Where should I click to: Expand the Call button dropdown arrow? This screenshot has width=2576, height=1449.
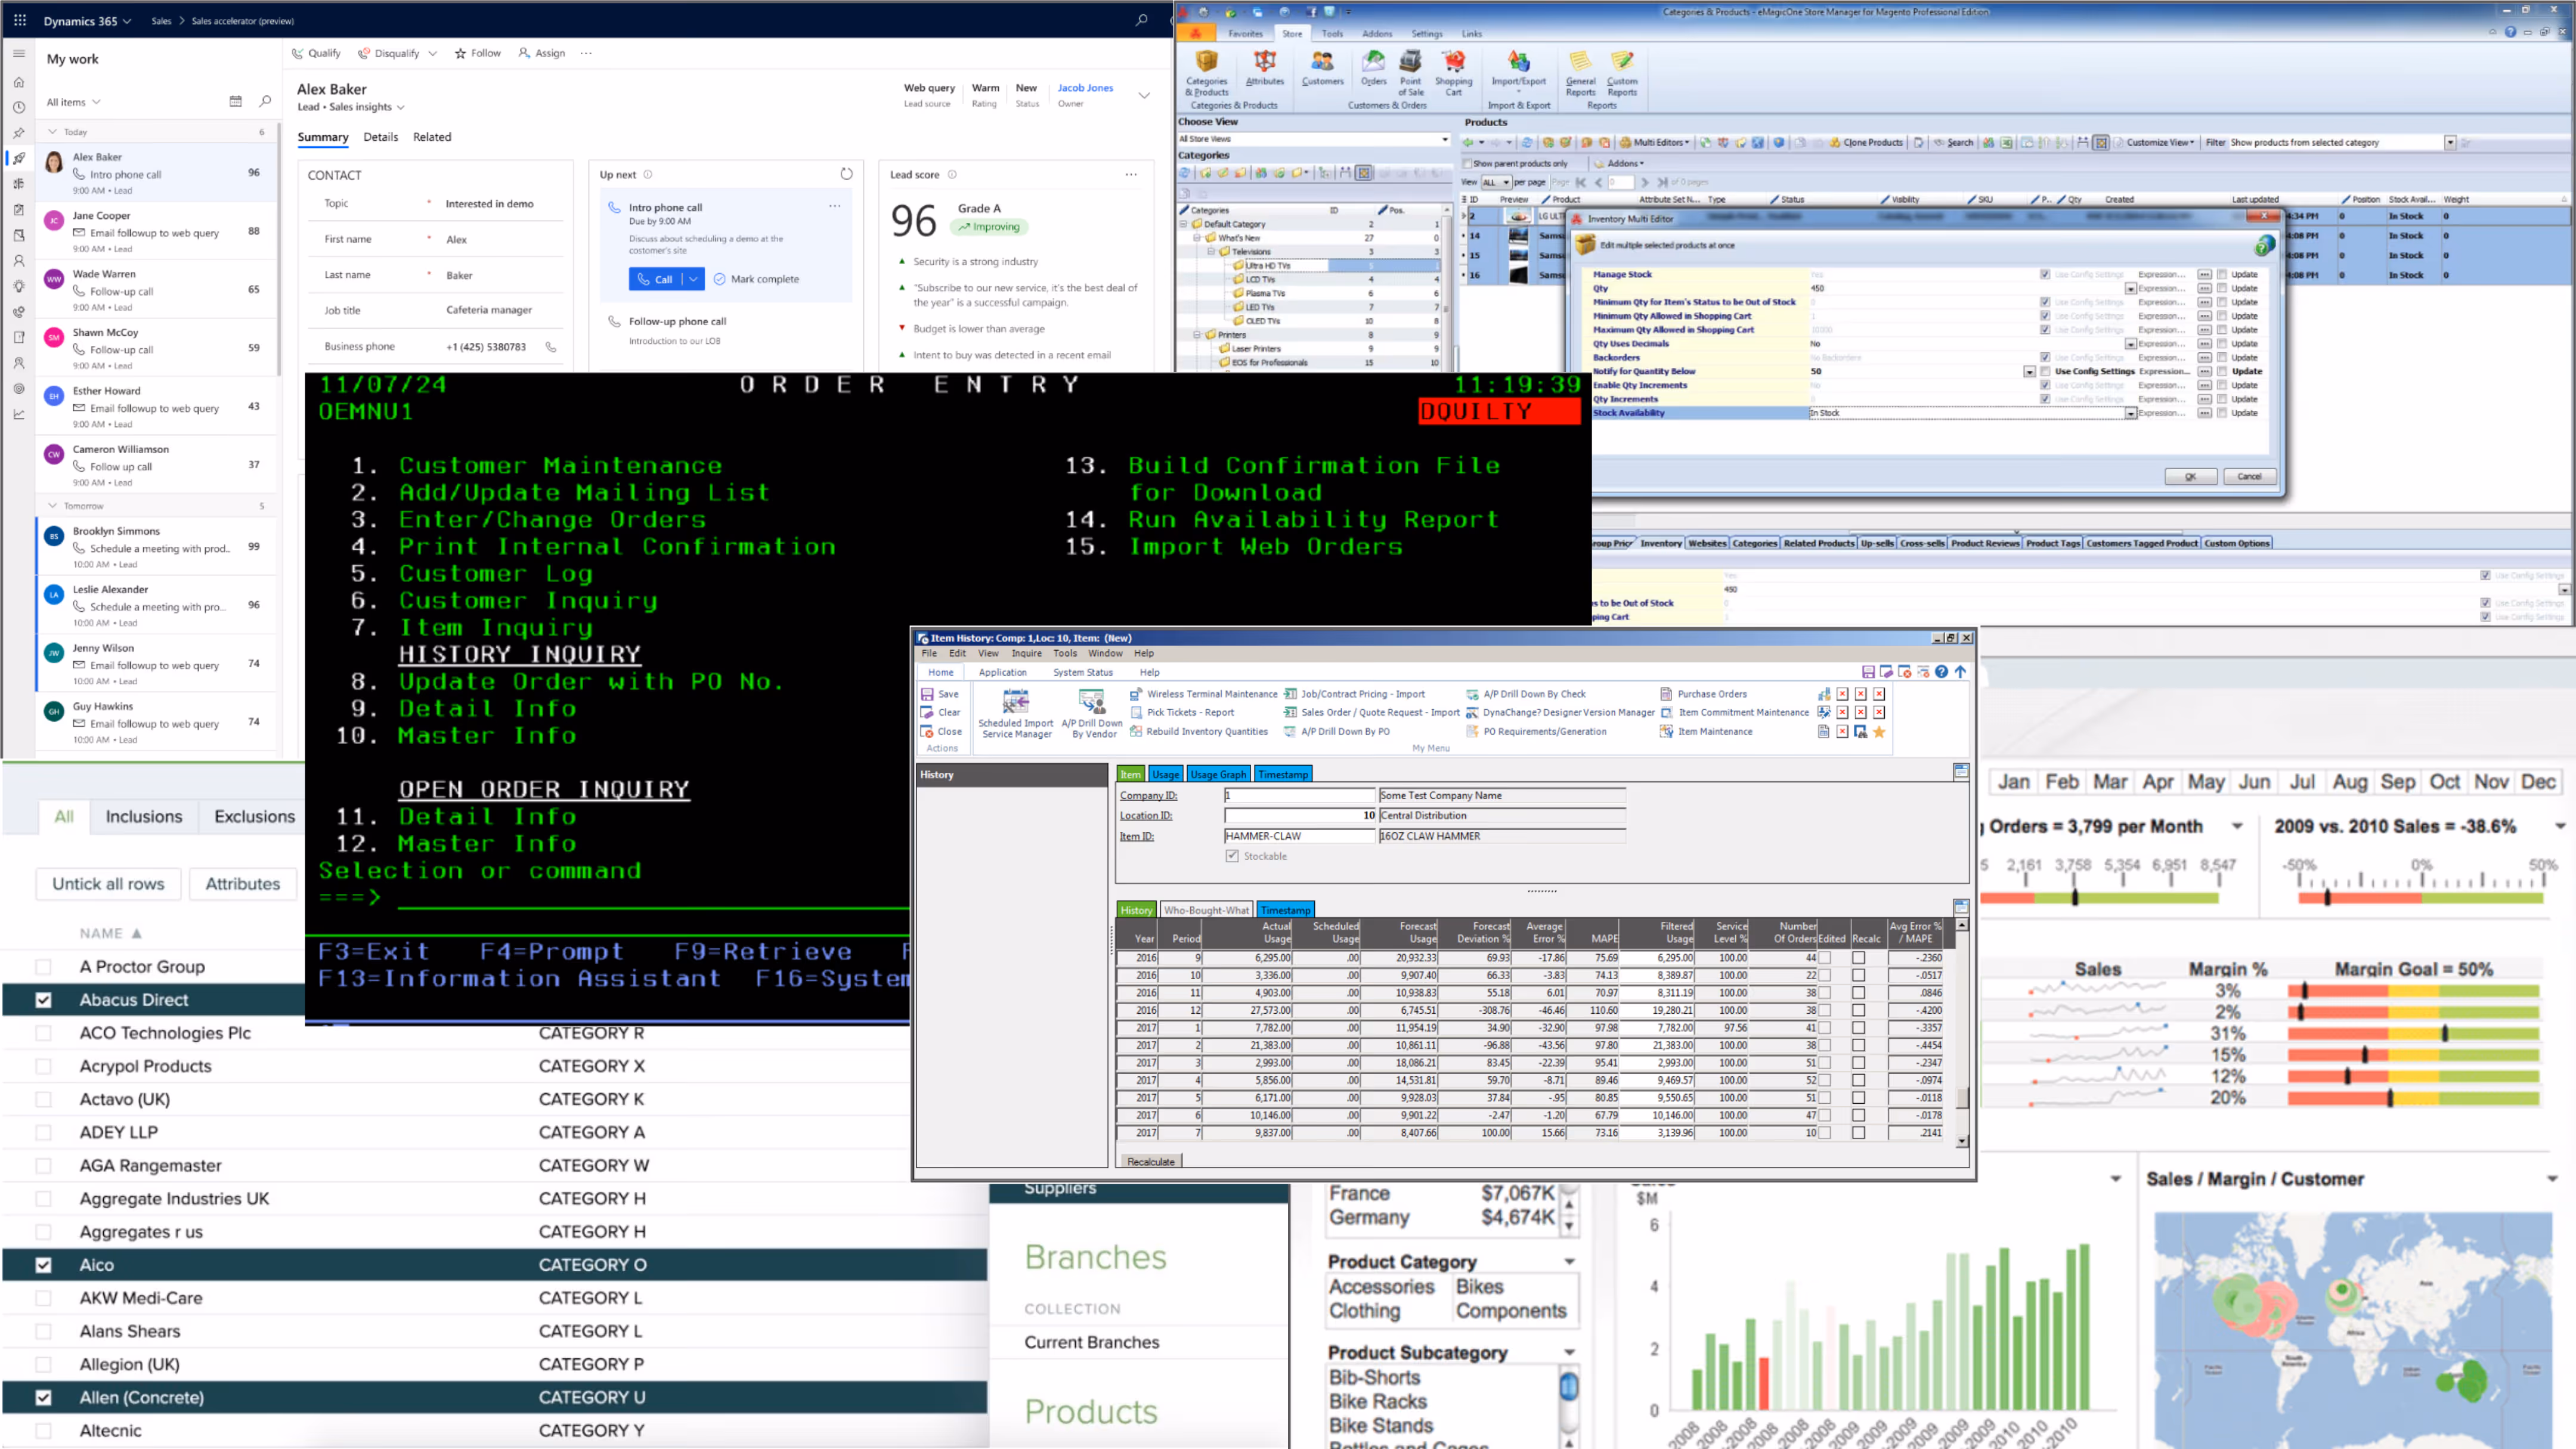coord(694,279)
